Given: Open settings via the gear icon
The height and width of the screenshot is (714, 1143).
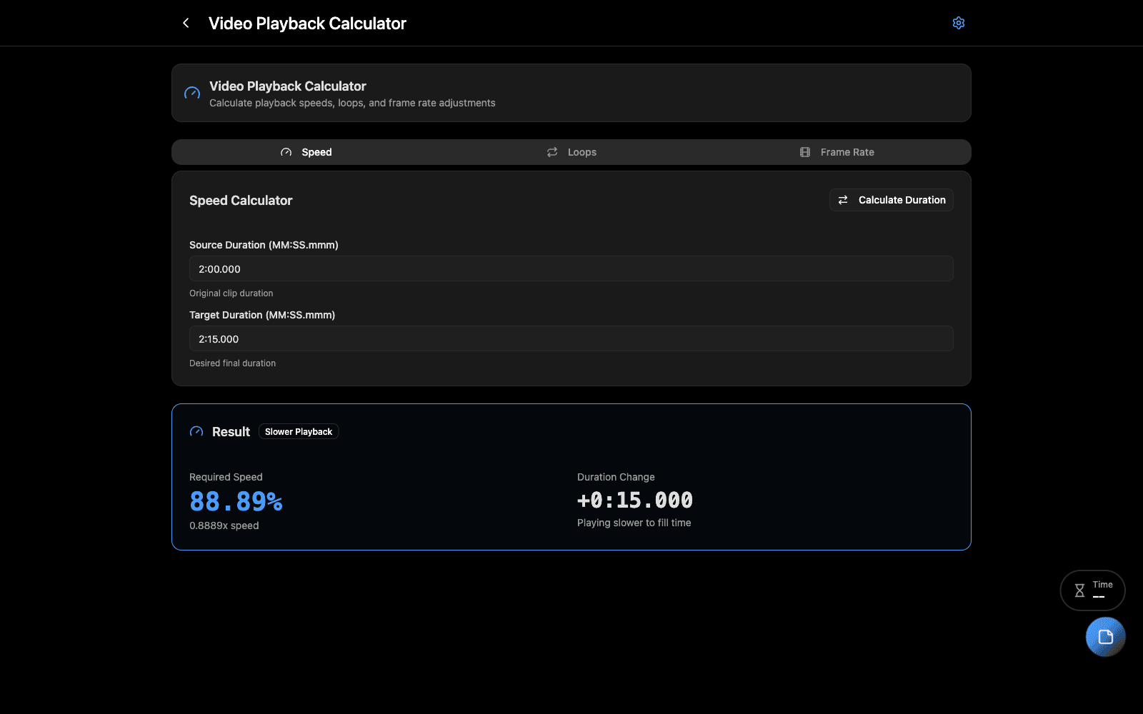Looking at the screenshot, I should tap(959, 23).
